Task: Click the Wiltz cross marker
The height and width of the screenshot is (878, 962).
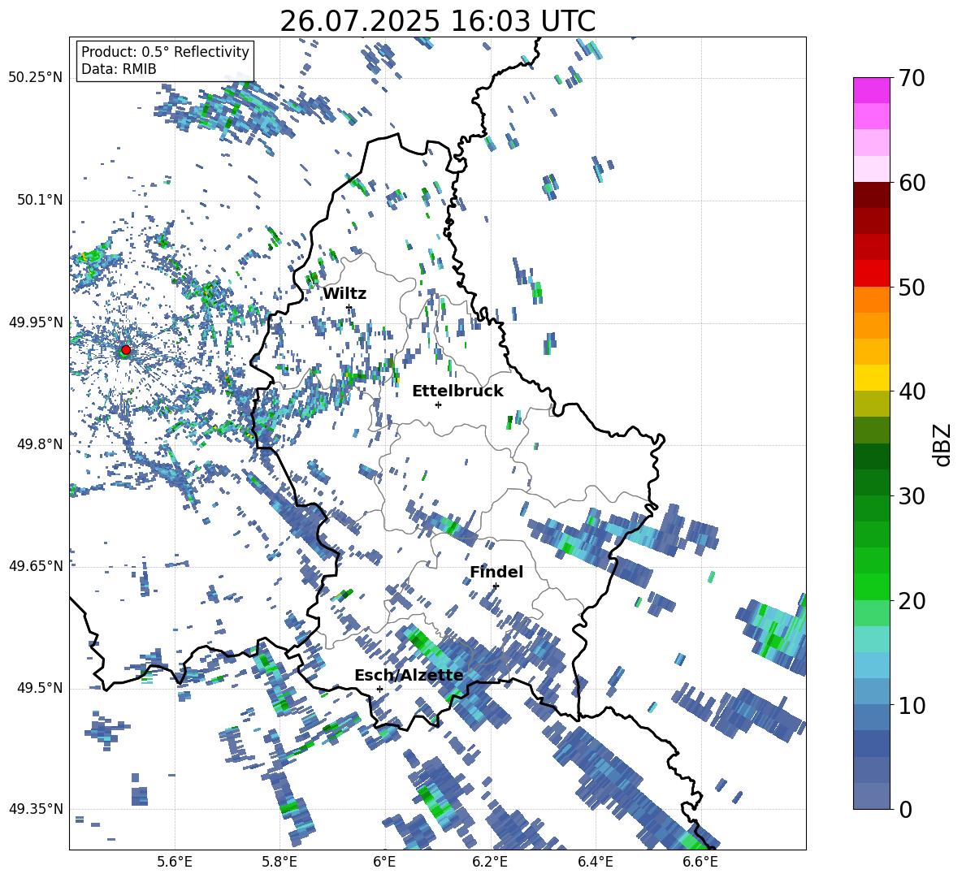Action: 349,308
